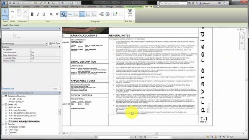
Task: Close the Properties panel
Action: click(60, 28)
